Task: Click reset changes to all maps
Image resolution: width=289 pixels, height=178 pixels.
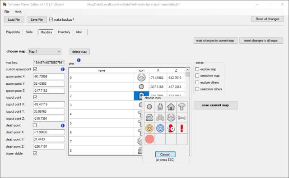Action: 261,41
